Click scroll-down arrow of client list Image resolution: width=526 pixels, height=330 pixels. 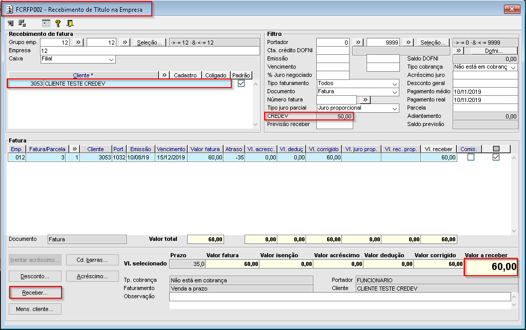tap(256, 125)
